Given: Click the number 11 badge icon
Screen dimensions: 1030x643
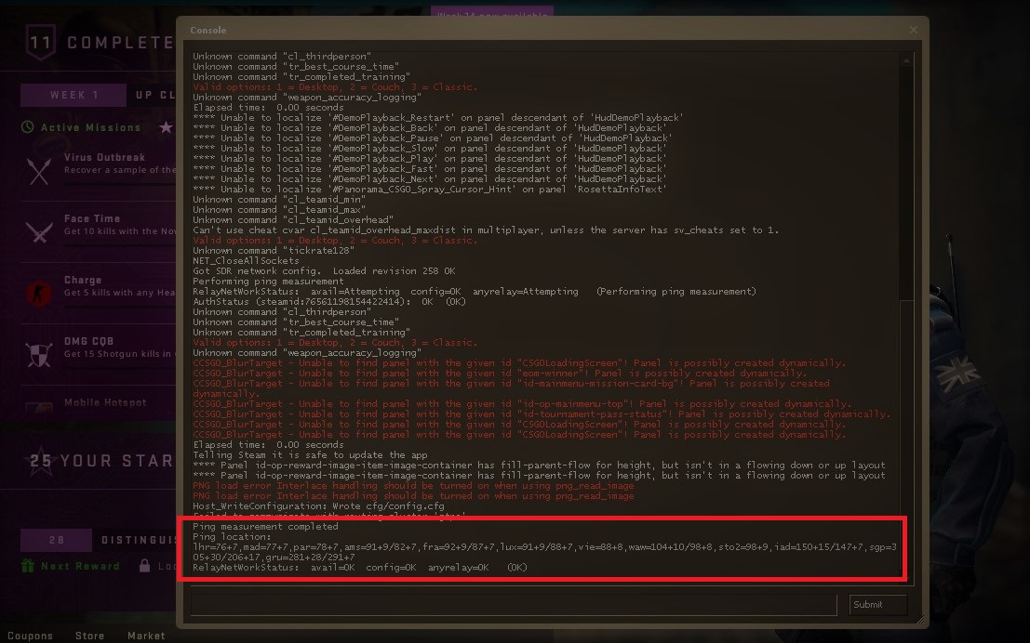Looking at the screenshot, I should coord(41,43).
